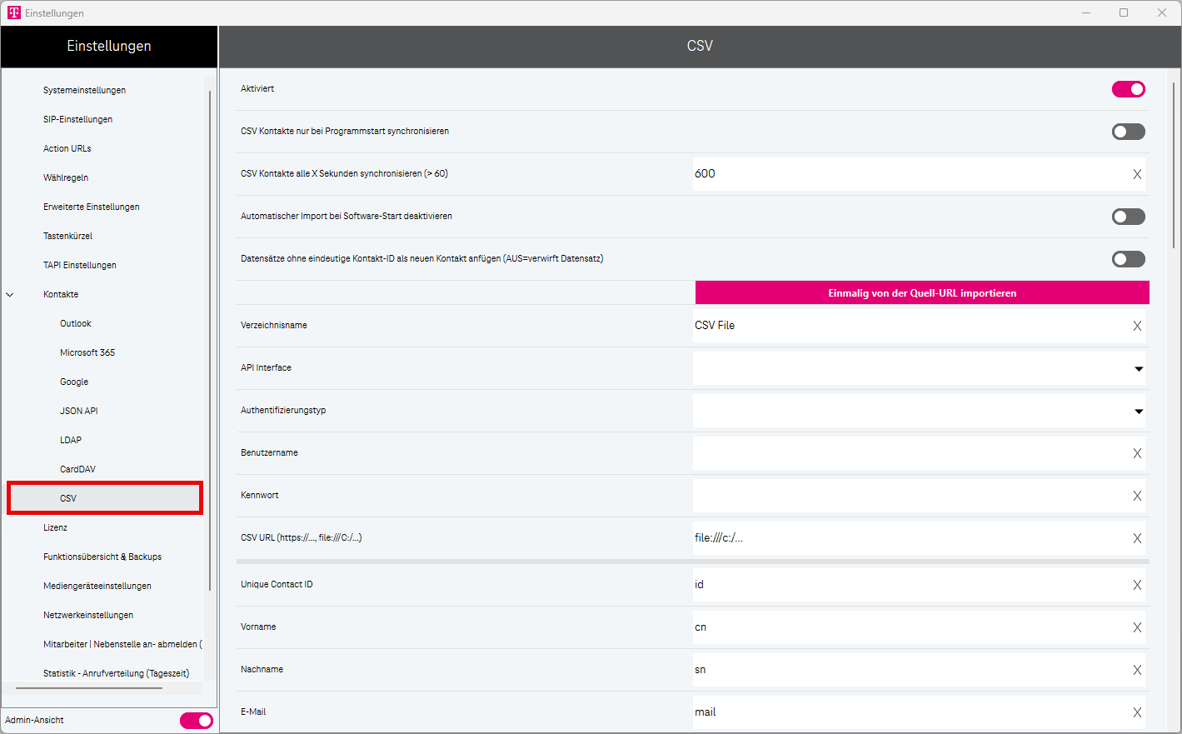Clear the sync interval value 600
The width and height of the screenshot is (1182, 734).
1137,174
